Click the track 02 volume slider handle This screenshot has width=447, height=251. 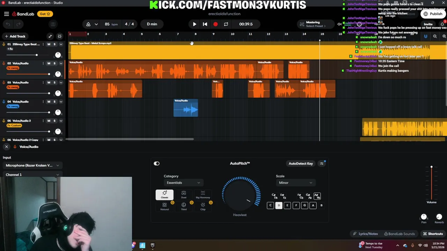pos(49,74)
